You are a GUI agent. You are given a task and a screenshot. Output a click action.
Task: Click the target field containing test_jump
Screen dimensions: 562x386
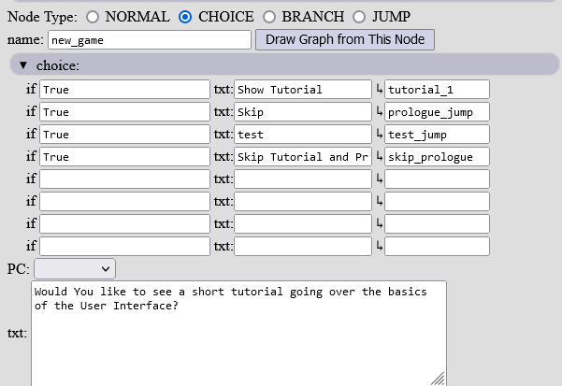[x=437, y=134]
